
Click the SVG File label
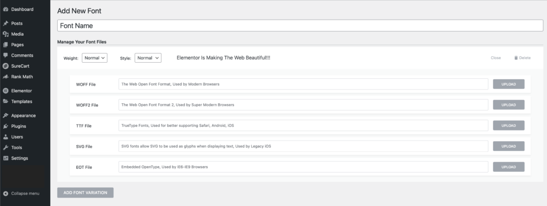pos(84,146)
